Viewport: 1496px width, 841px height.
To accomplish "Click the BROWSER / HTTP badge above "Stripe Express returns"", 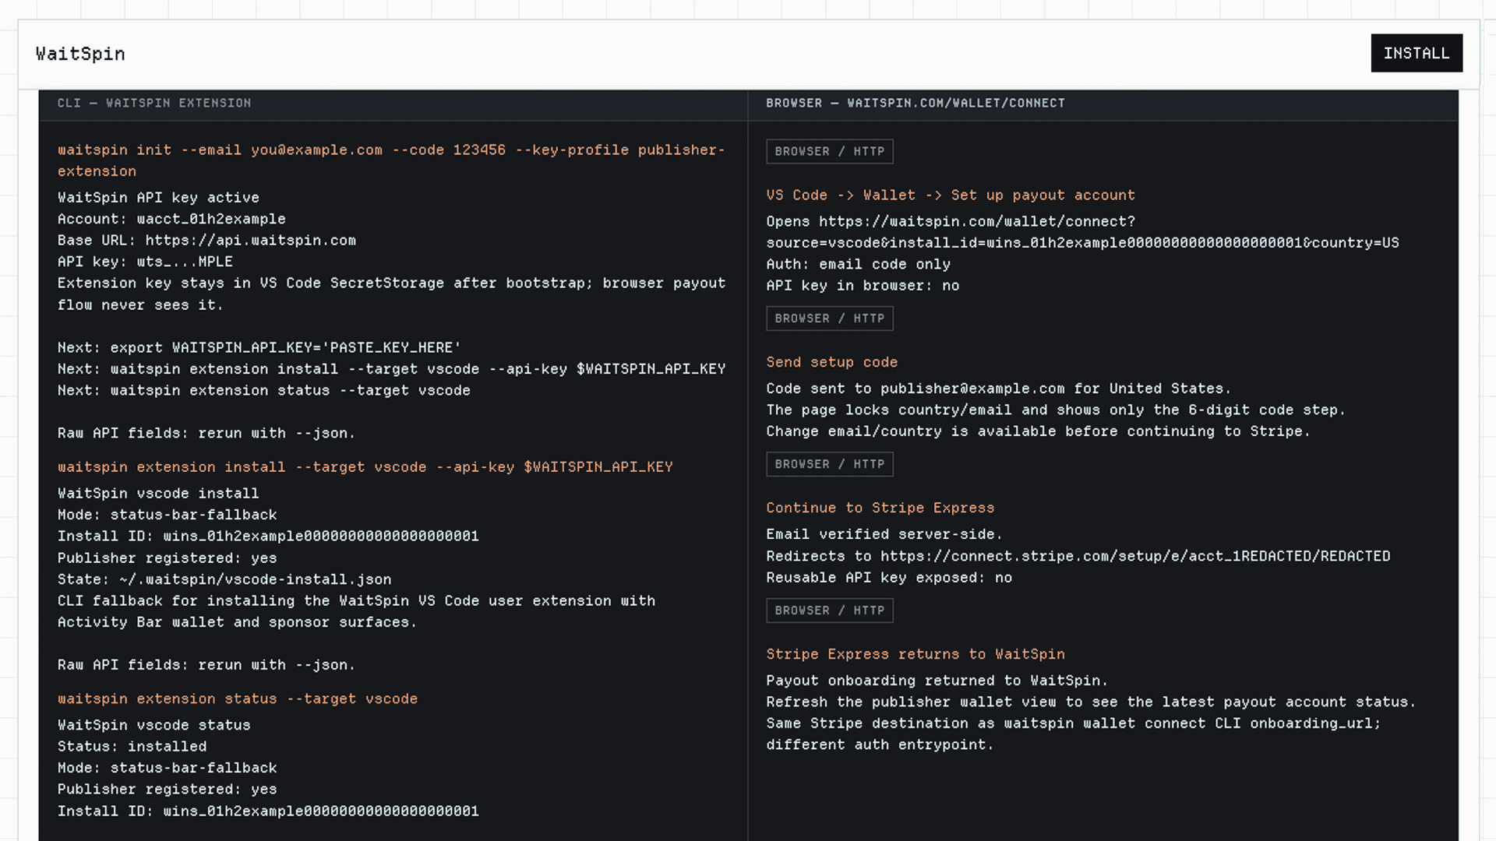I will [x=830, y=611].
